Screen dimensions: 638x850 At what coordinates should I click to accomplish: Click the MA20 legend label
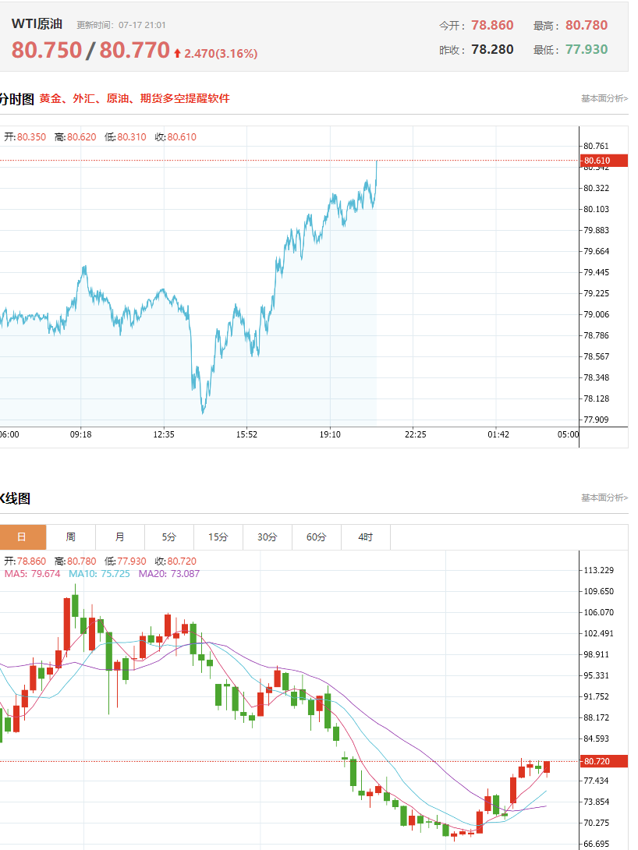click(169, 573)
